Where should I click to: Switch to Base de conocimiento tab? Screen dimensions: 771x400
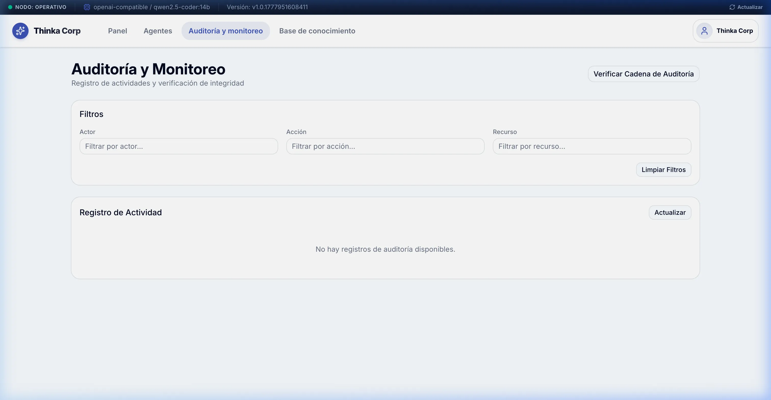[317, 31]
